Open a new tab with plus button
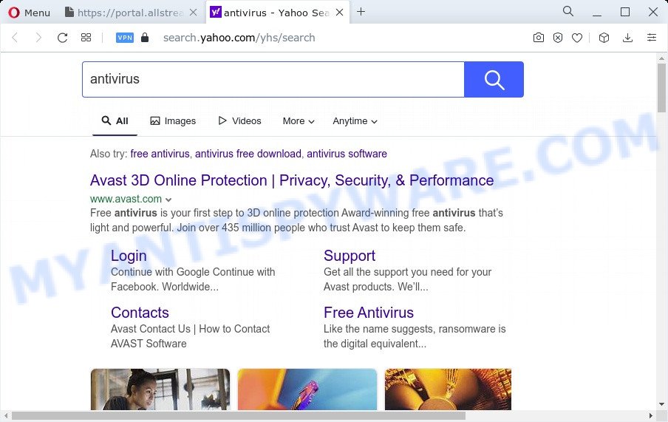 361,12
